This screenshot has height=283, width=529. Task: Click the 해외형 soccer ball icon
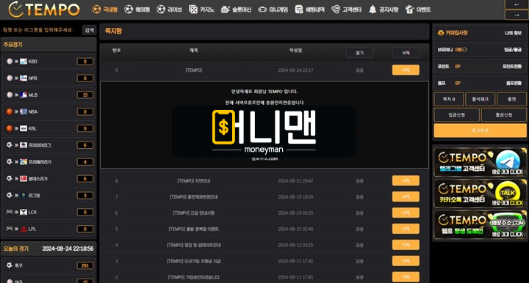(x=129, y=10)
